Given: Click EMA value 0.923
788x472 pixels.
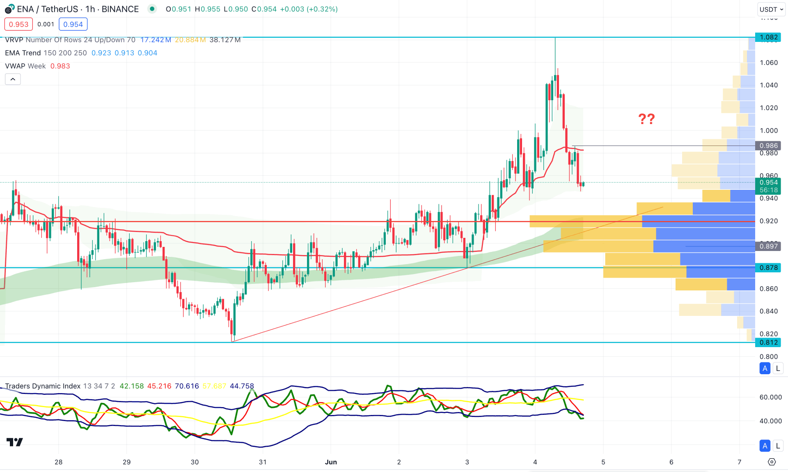Looking at the screenshot, I should tap(101, 53).
